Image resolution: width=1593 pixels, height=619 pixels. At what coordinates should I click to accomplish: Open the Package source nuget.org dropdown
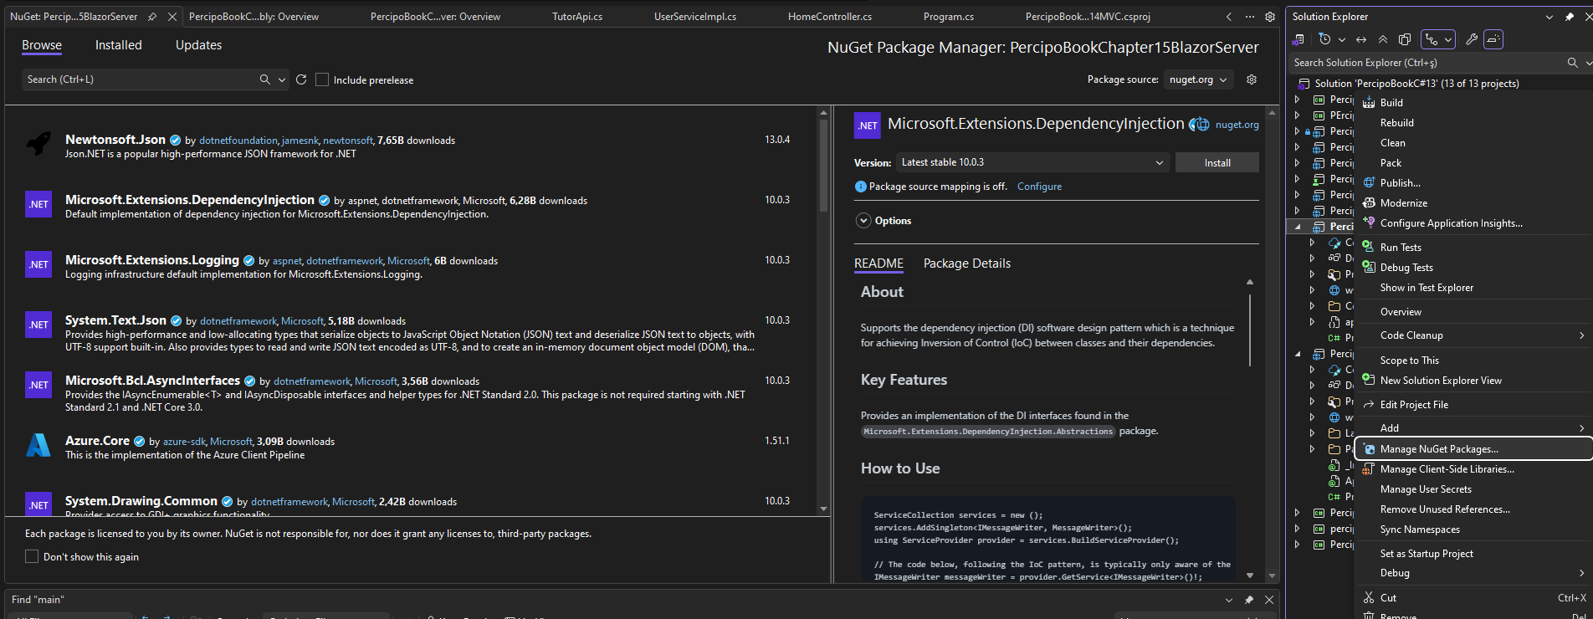pyautogui.click(x=1198, y=79)
